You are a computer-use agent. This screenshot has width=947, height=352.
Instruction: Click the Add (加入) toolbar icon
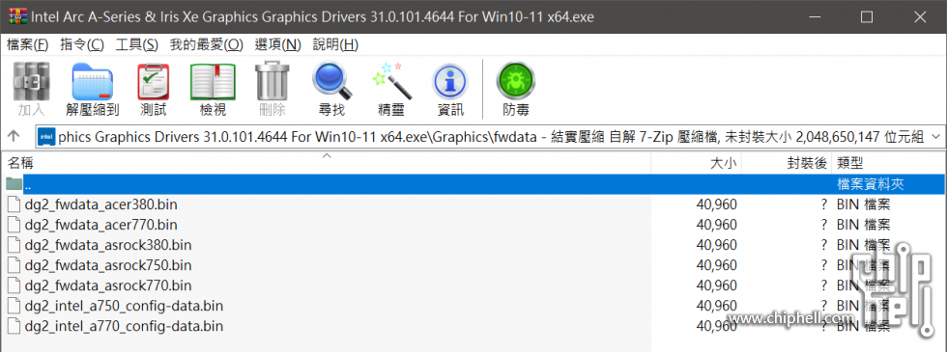click(31, 81)
